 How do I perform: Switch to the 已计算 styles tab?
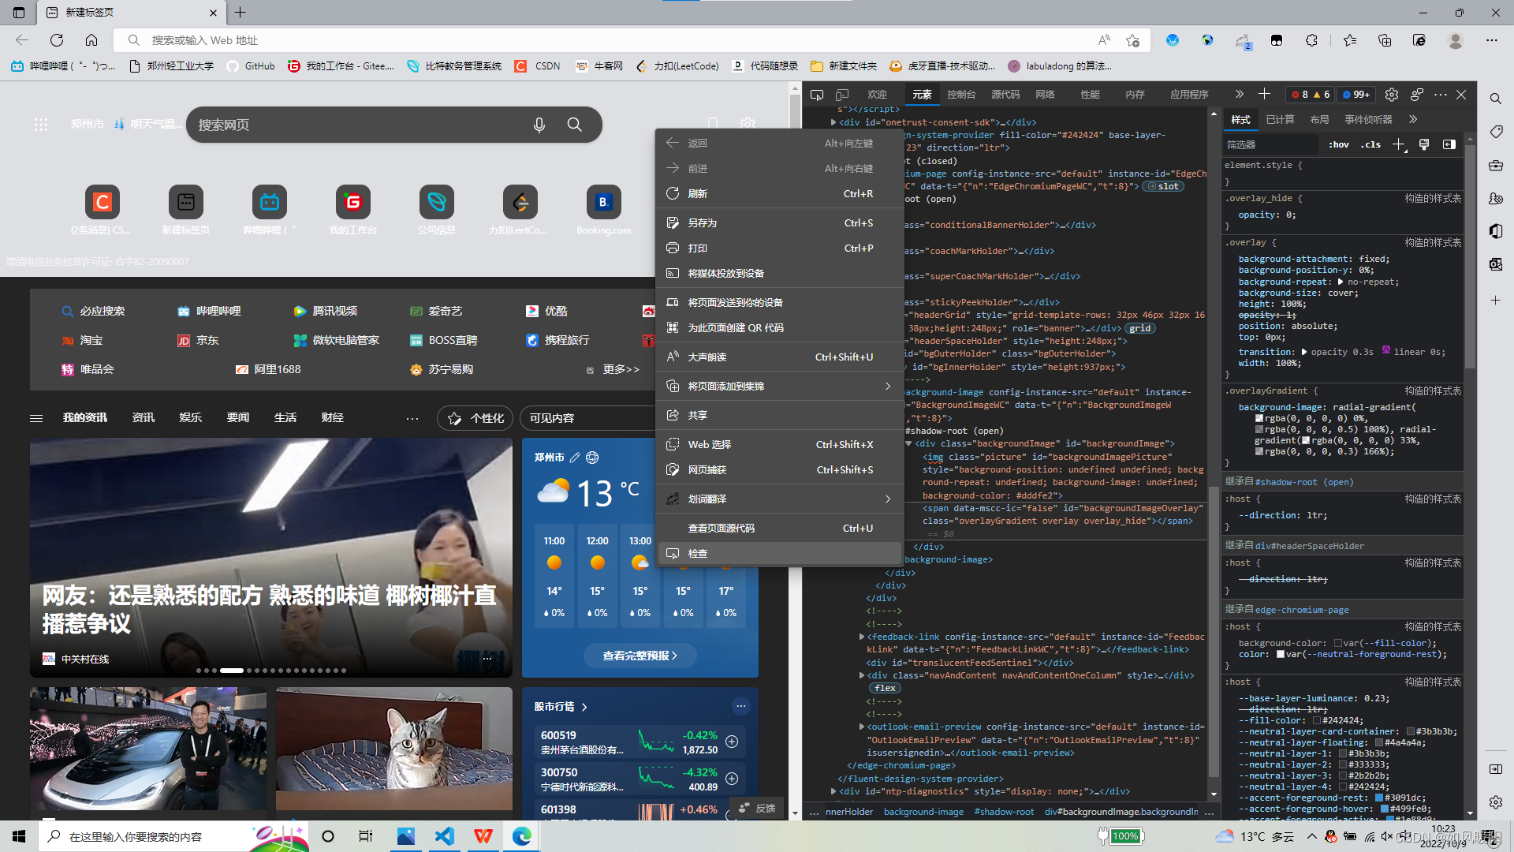[x=1280, y=120]
